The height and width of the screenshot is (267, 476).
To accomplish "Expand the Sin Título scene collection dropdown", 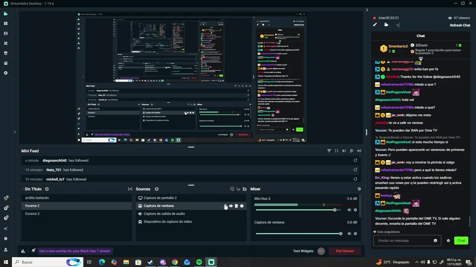I will [x=22, y=189].
